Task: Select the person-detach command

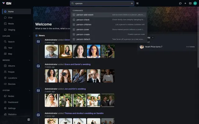Action: click(109, 39)
